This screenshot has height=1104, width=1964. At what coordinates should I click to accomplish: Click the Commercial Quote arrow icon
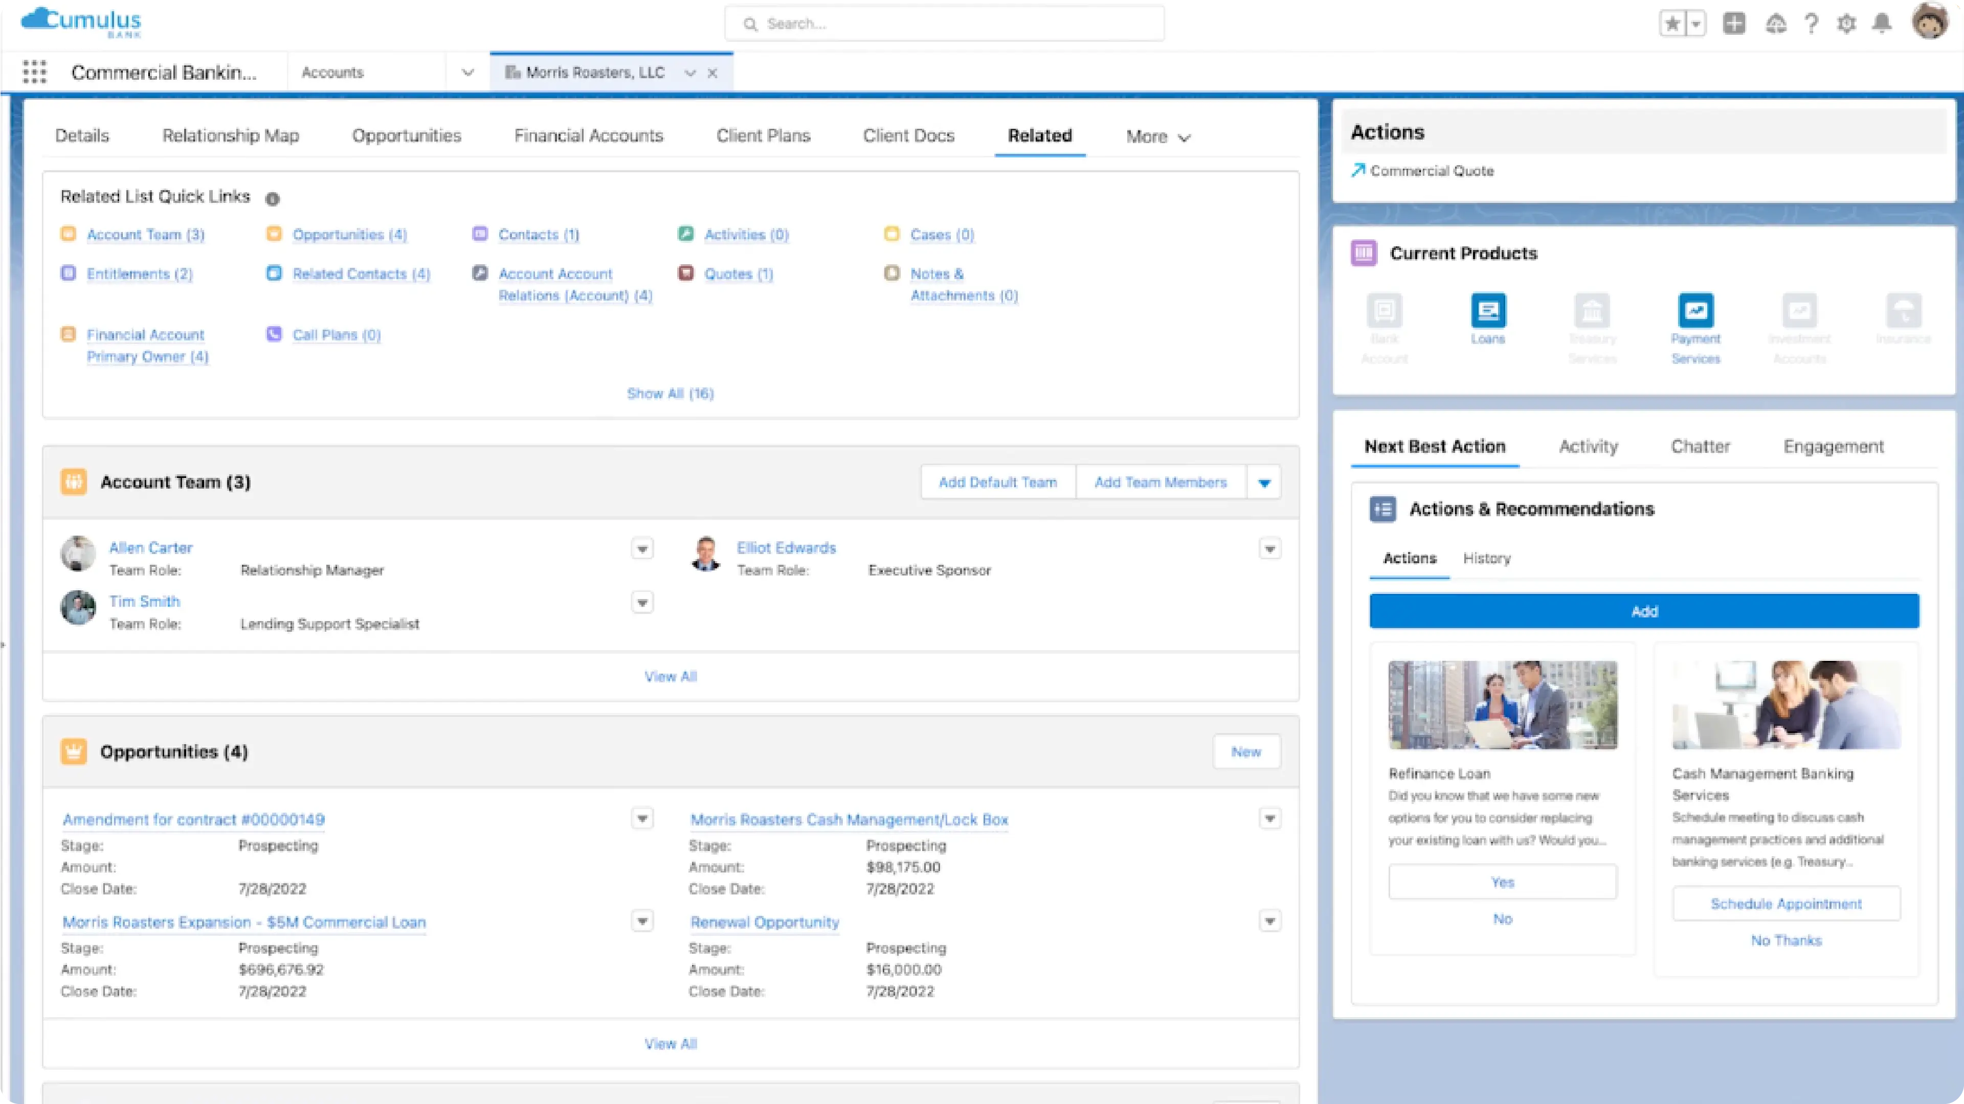(x=1358, y=170)
